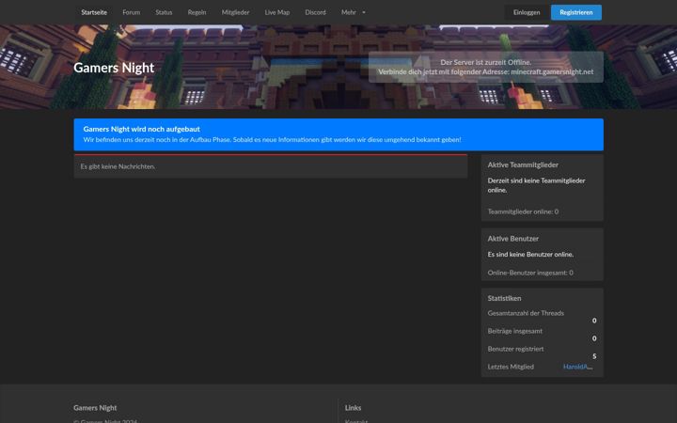Open the Live Map link
The width and height of the screenshot is (677, 423).
(x=276, y=12)
